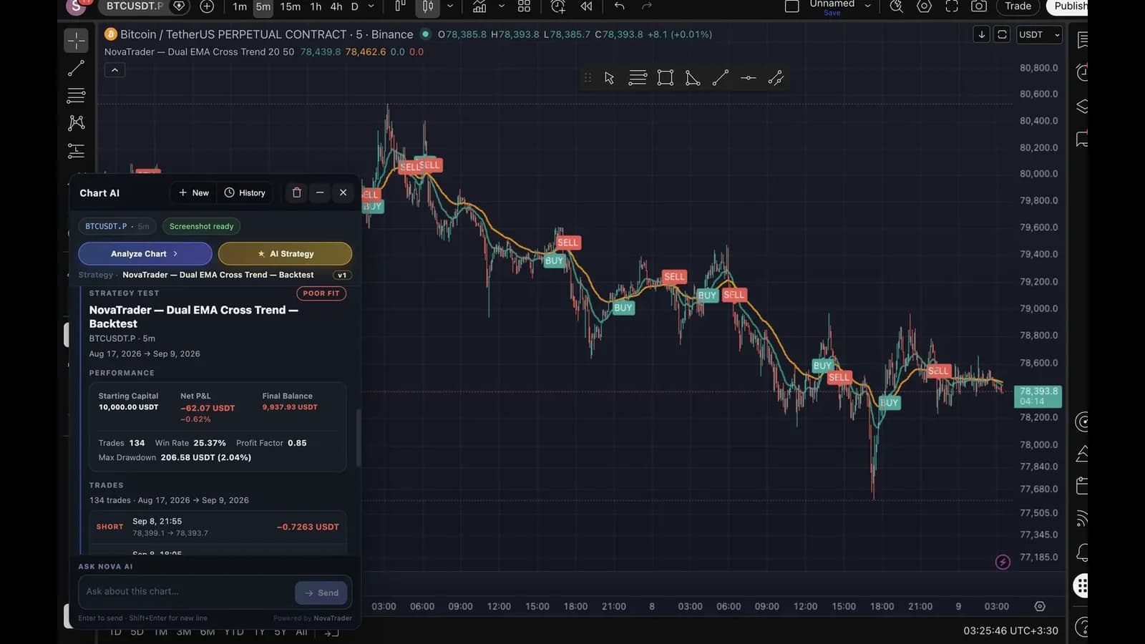1145x644 pixels.
Task: Switch to the D timeframe
Action: (354, 6)
